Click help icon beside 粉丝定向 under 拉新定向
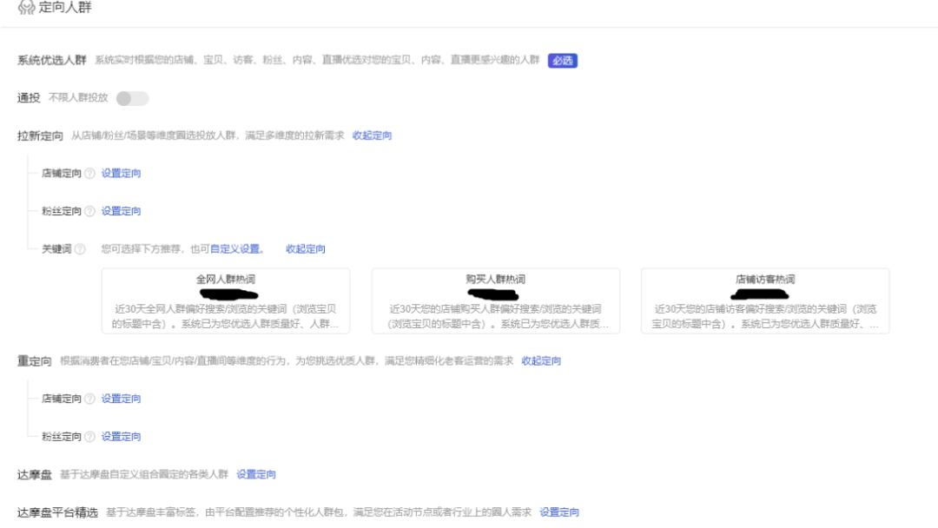The height and width of the screenshot is (528, 938). 89,211
